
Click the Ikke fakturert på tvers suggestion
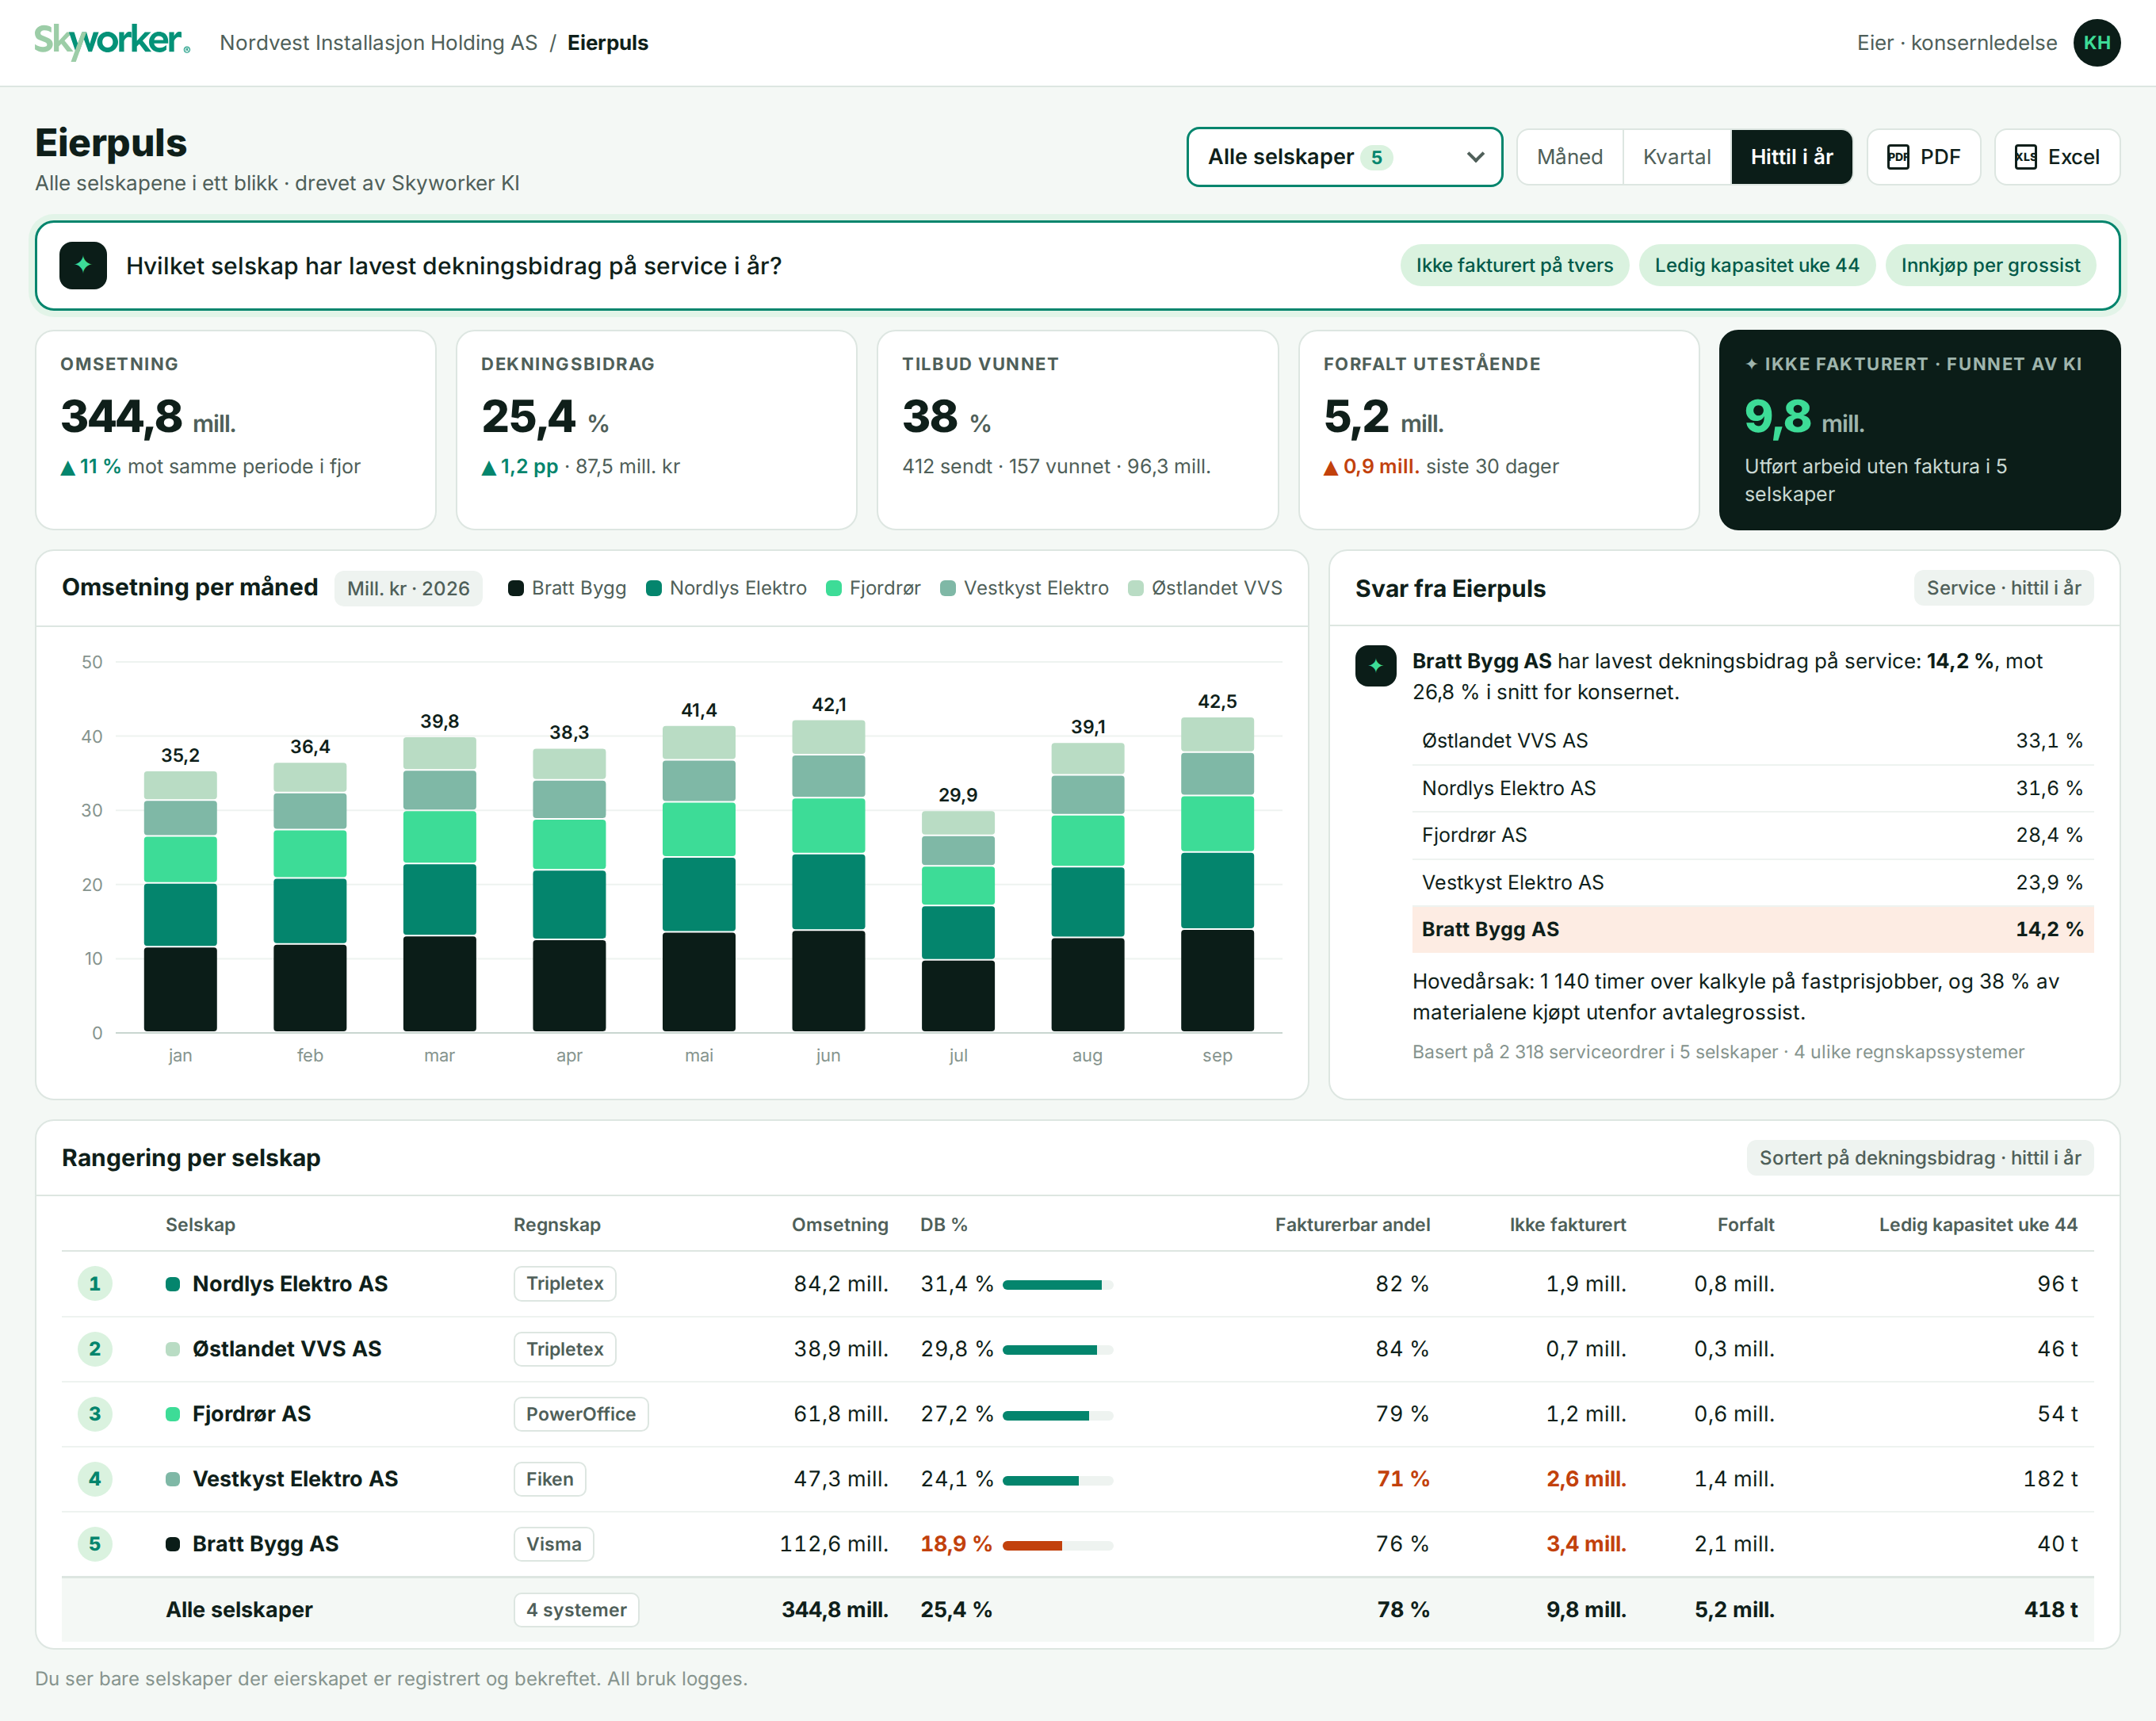(x=1514, y=265)
